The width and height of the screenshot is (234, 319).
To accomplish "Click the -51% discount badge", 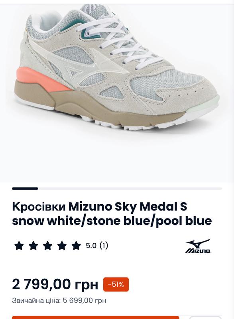I will 116,284.
